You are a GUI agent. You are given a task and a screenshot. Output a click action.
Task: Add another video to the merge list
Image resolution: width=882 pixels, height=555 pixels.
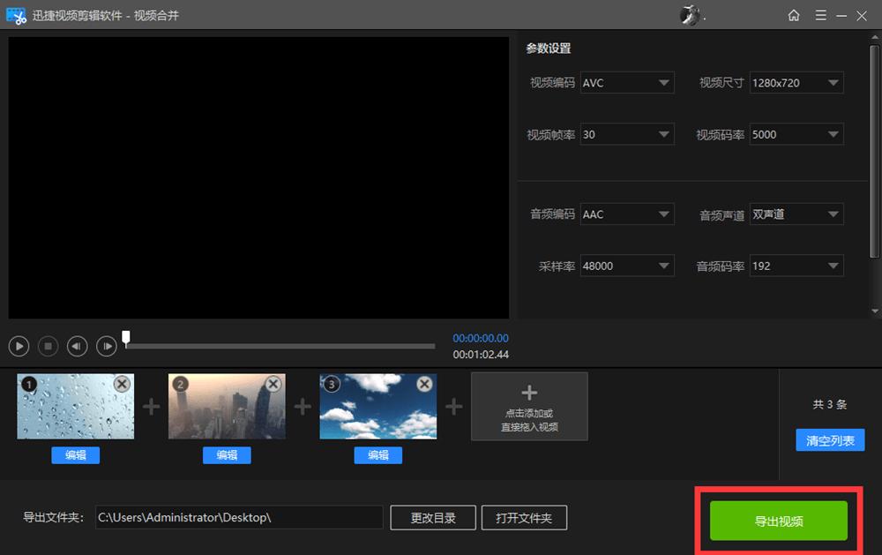pyautogui.click(x=529, y=406)
